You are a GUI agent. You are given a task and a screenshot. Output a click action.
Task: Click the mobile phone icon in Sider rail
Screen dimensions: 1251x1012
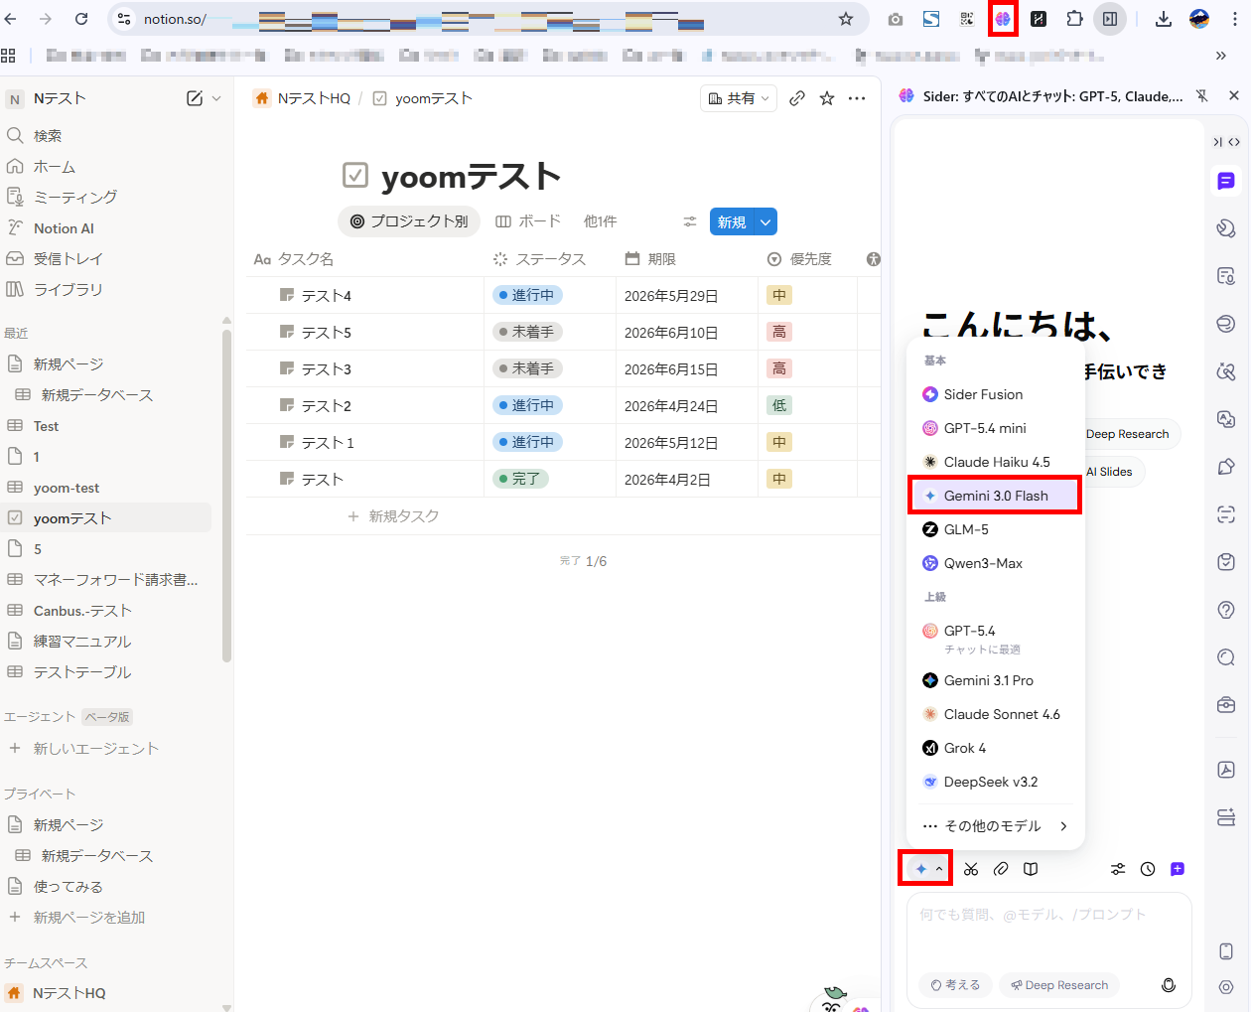click(1226, 951)
